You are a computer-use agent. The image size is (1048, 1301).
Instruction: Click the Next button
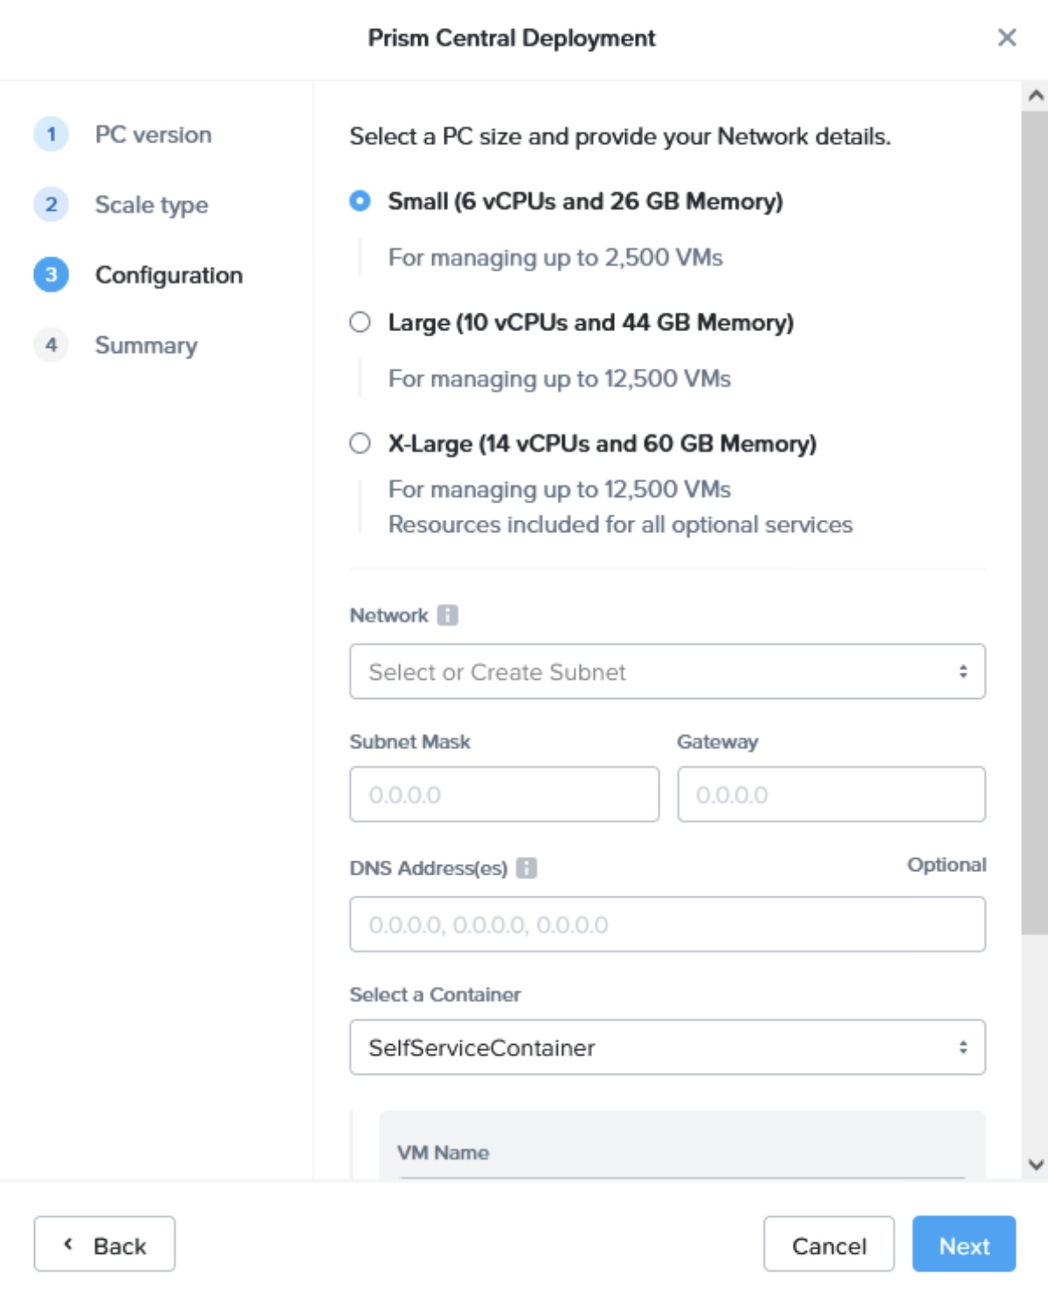click(x=963, y=1244)
